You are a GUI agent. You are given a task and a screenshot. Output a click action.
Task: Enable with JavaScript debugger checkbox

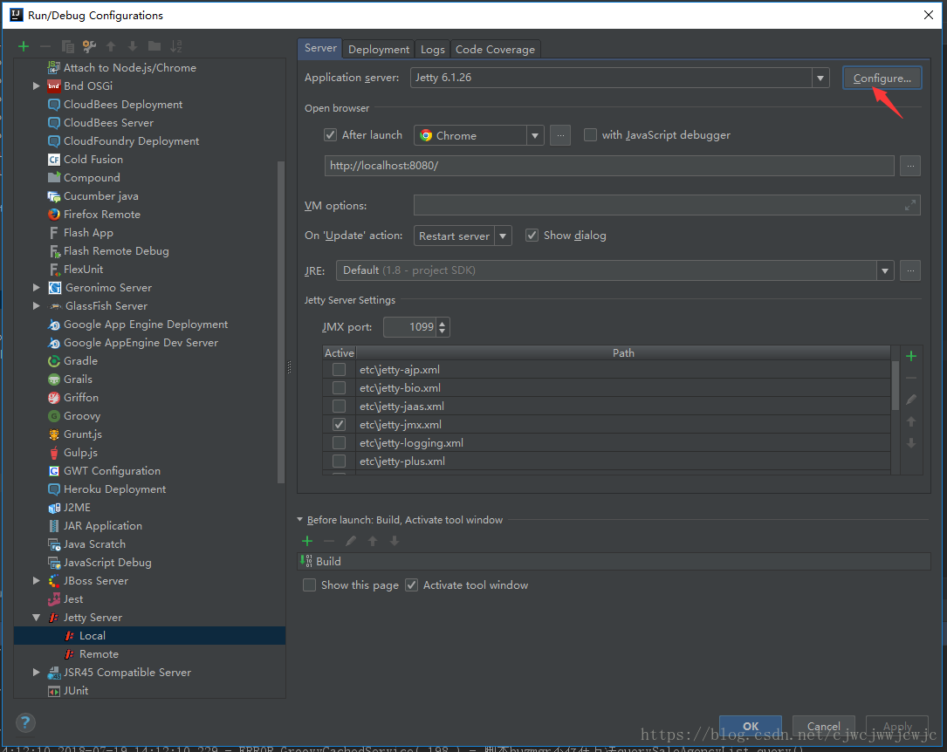pos(590,135)
